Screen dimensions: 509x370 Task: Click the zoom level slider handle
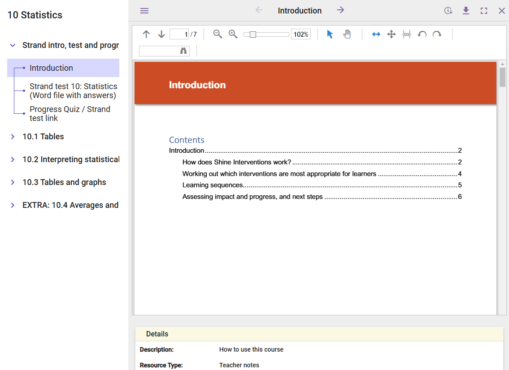tap(253, 34)
